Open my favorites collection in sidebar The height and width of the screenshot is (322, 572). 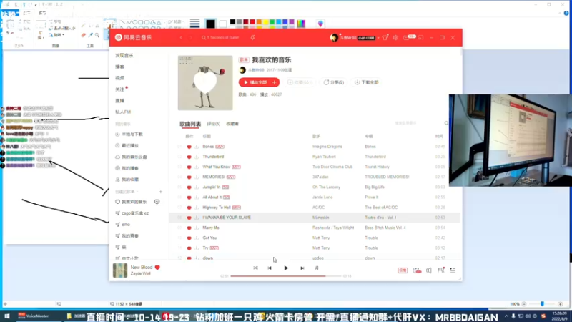click(127, 180)
